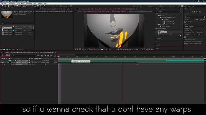Uncheck 'Move time to preview time'
Image resolution: width=206 pixels, height=115 pixels.
[x=185, y=44]
